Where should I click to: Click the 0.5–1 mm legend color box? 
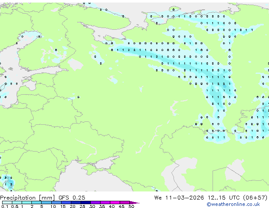click(17, 202)
